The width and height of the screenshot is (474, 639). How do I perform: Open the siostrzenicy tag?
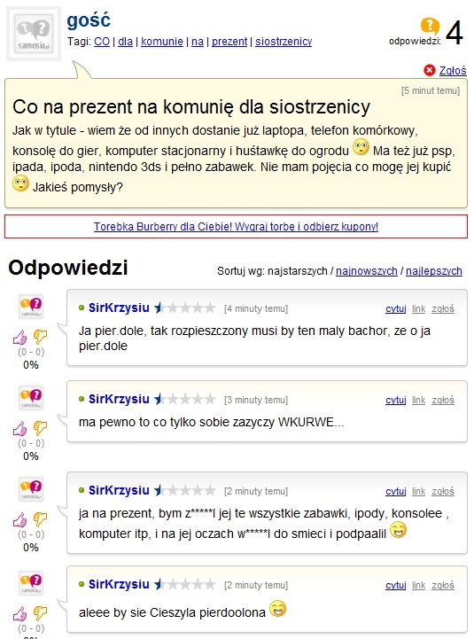coord(284,42)
